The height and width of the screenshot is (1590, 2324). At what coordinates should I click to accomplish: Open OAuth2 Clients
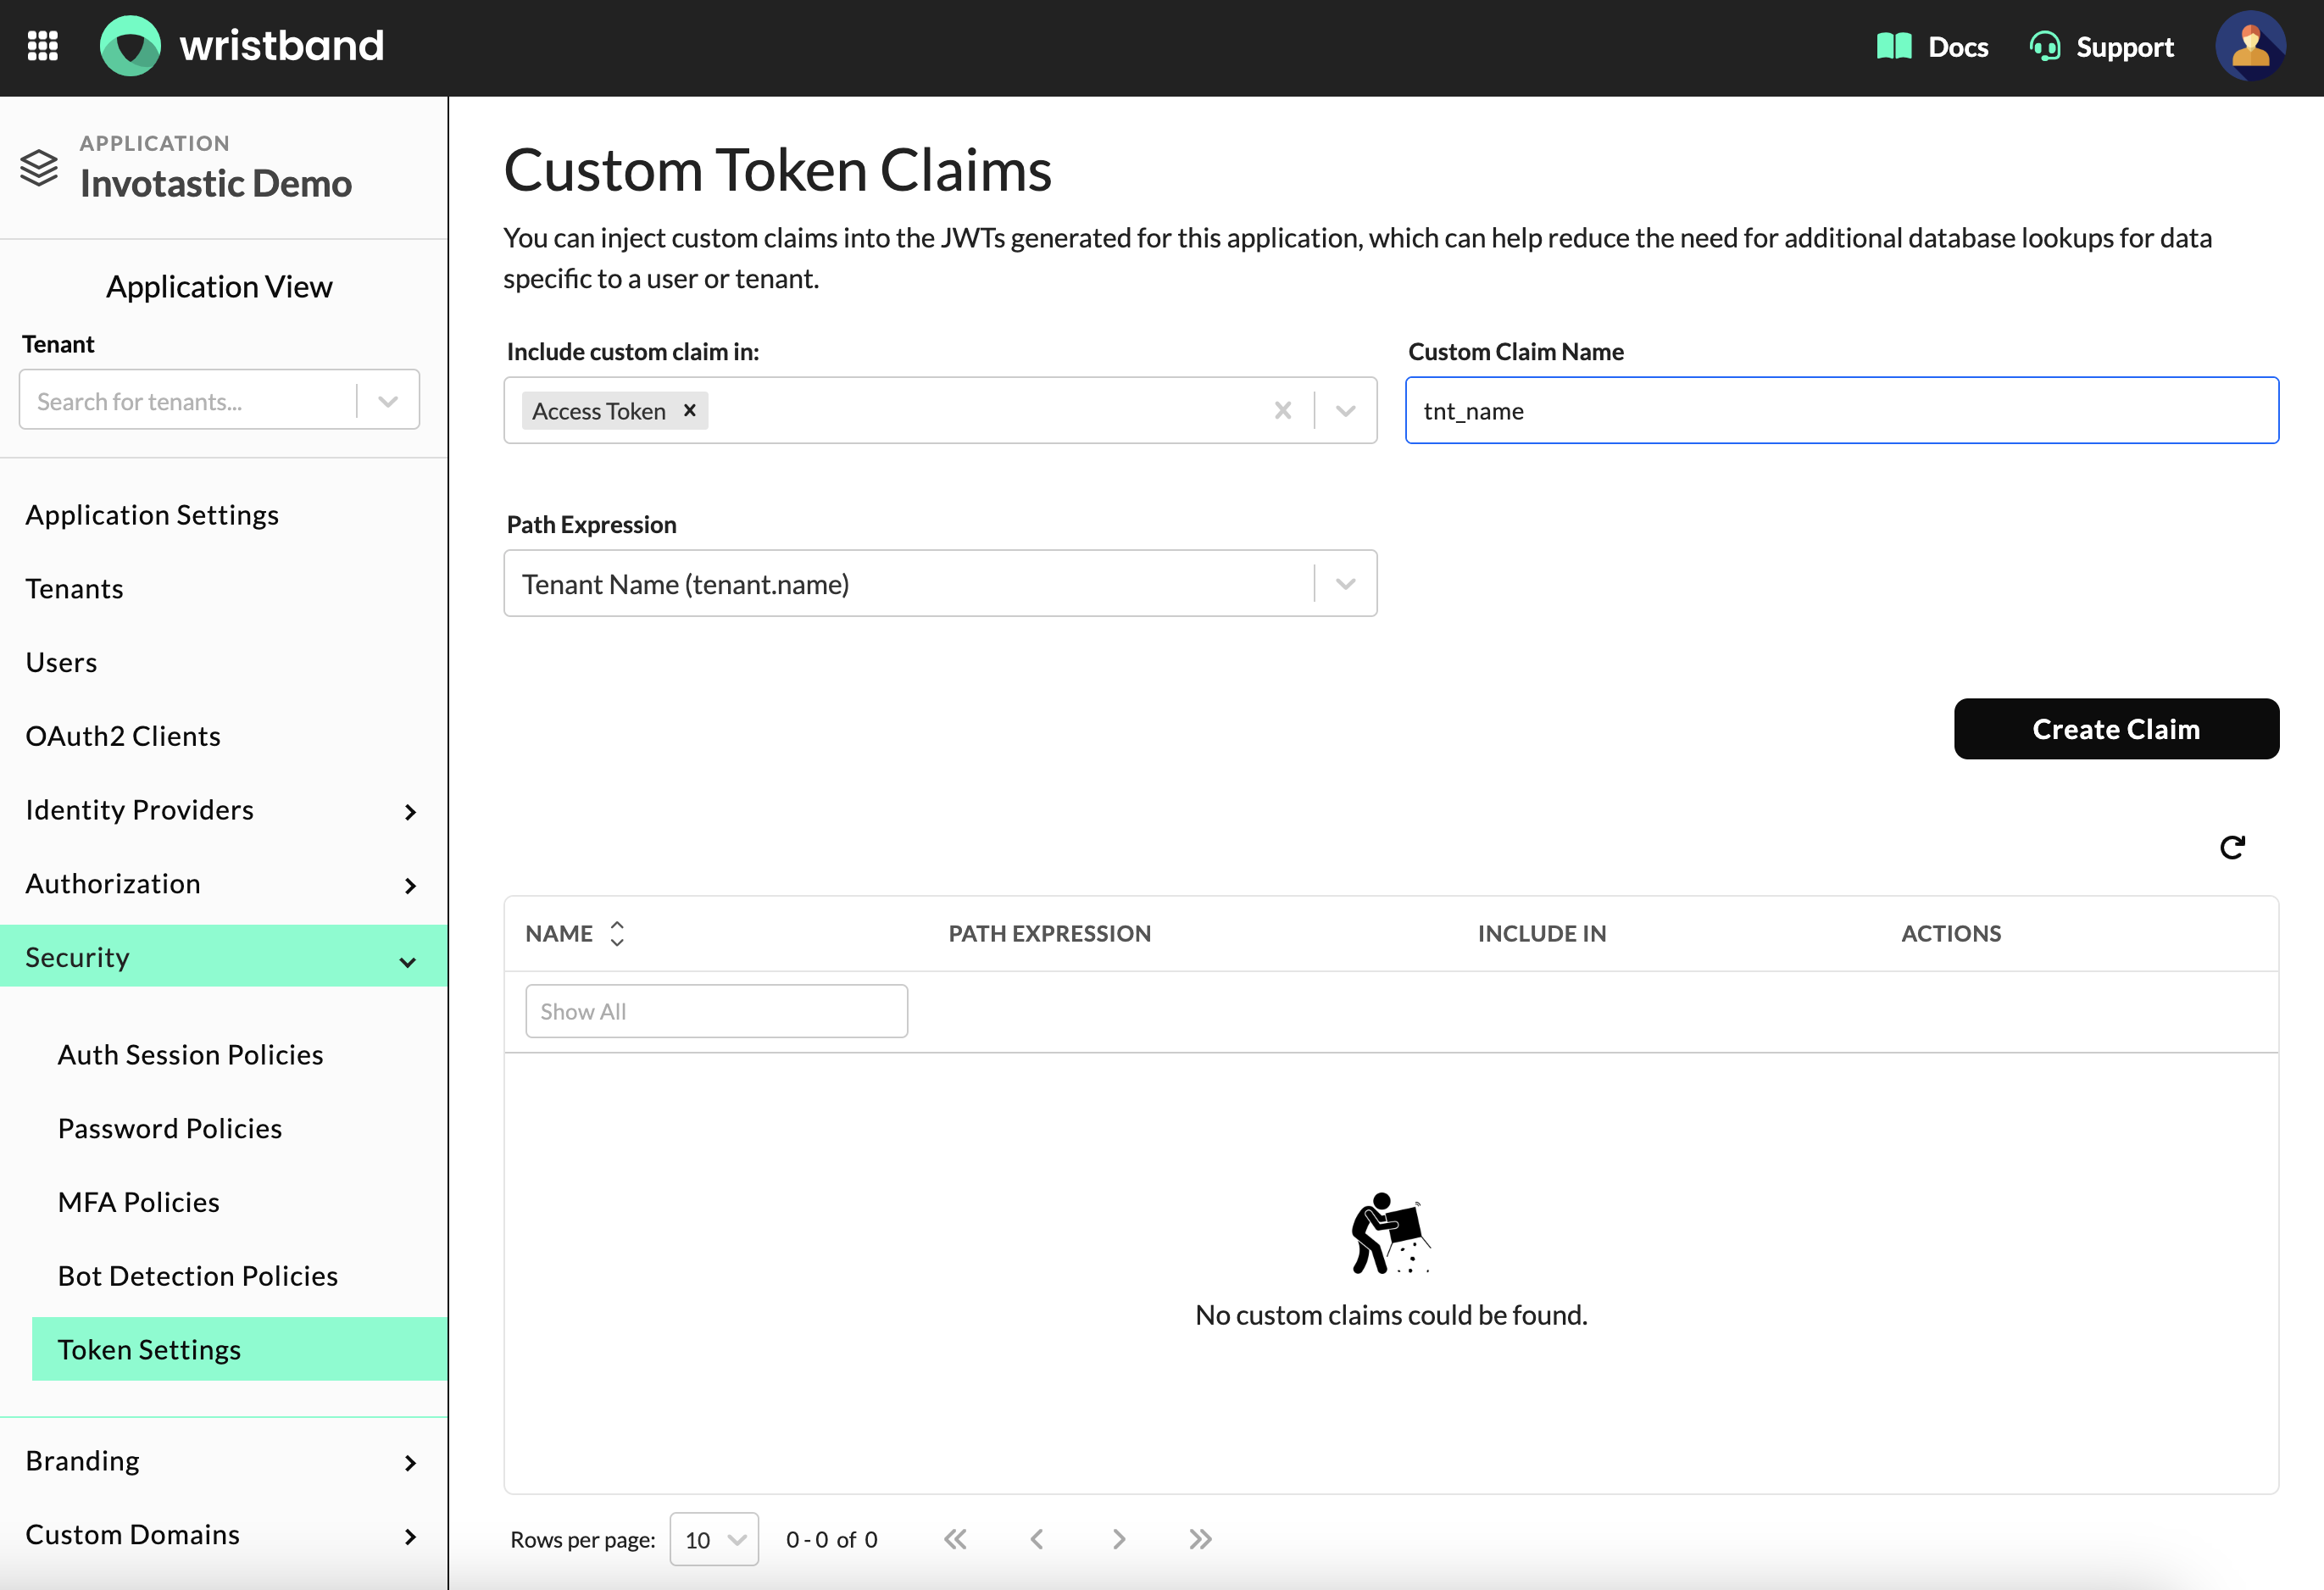click(x=123, y=736)
